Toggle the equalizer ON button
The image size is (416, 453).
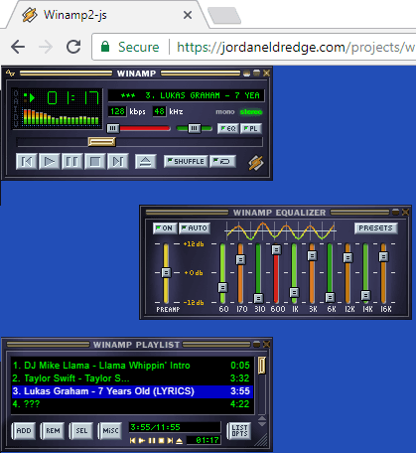[165, 228]
